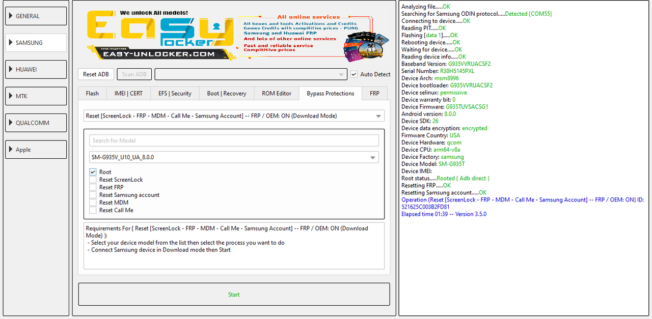Open the SAMSUNG sidebar section

pyautogui.click(x=36, y=43)
